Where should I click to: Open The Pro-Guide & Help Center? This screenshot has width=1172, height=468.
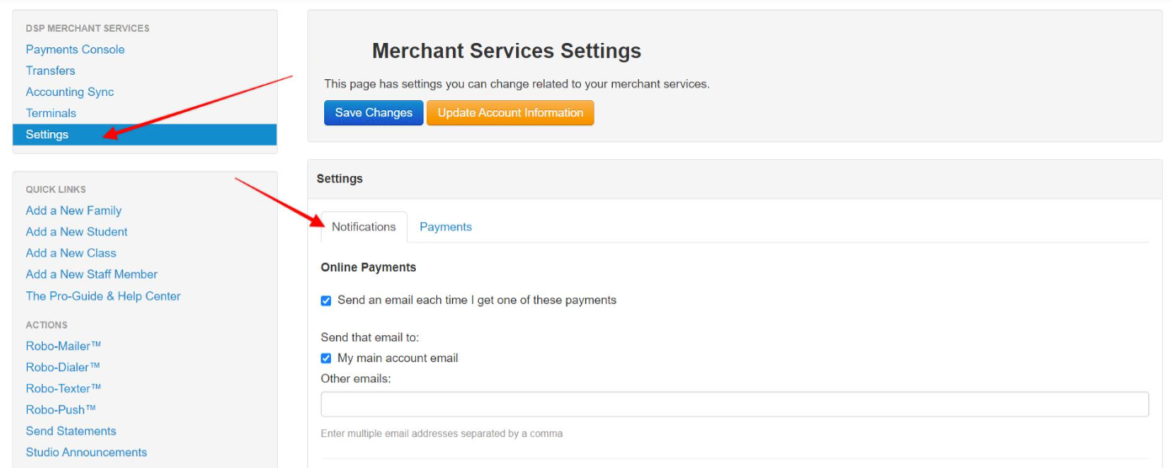pyautogui.click(x=103, y=296)
